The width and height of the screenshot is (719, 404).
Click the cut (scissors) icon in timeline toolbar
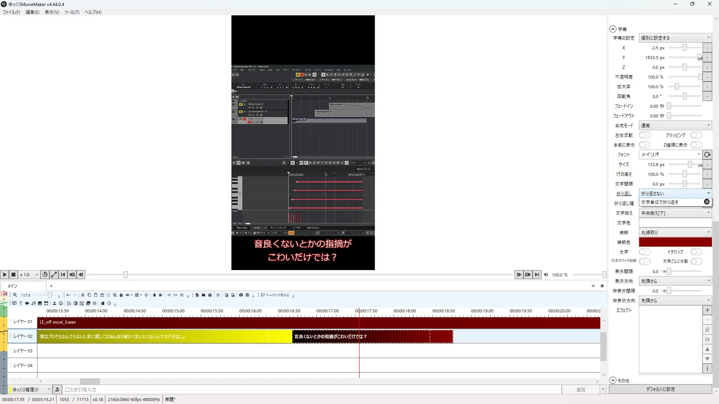click(x=83, y=295)
